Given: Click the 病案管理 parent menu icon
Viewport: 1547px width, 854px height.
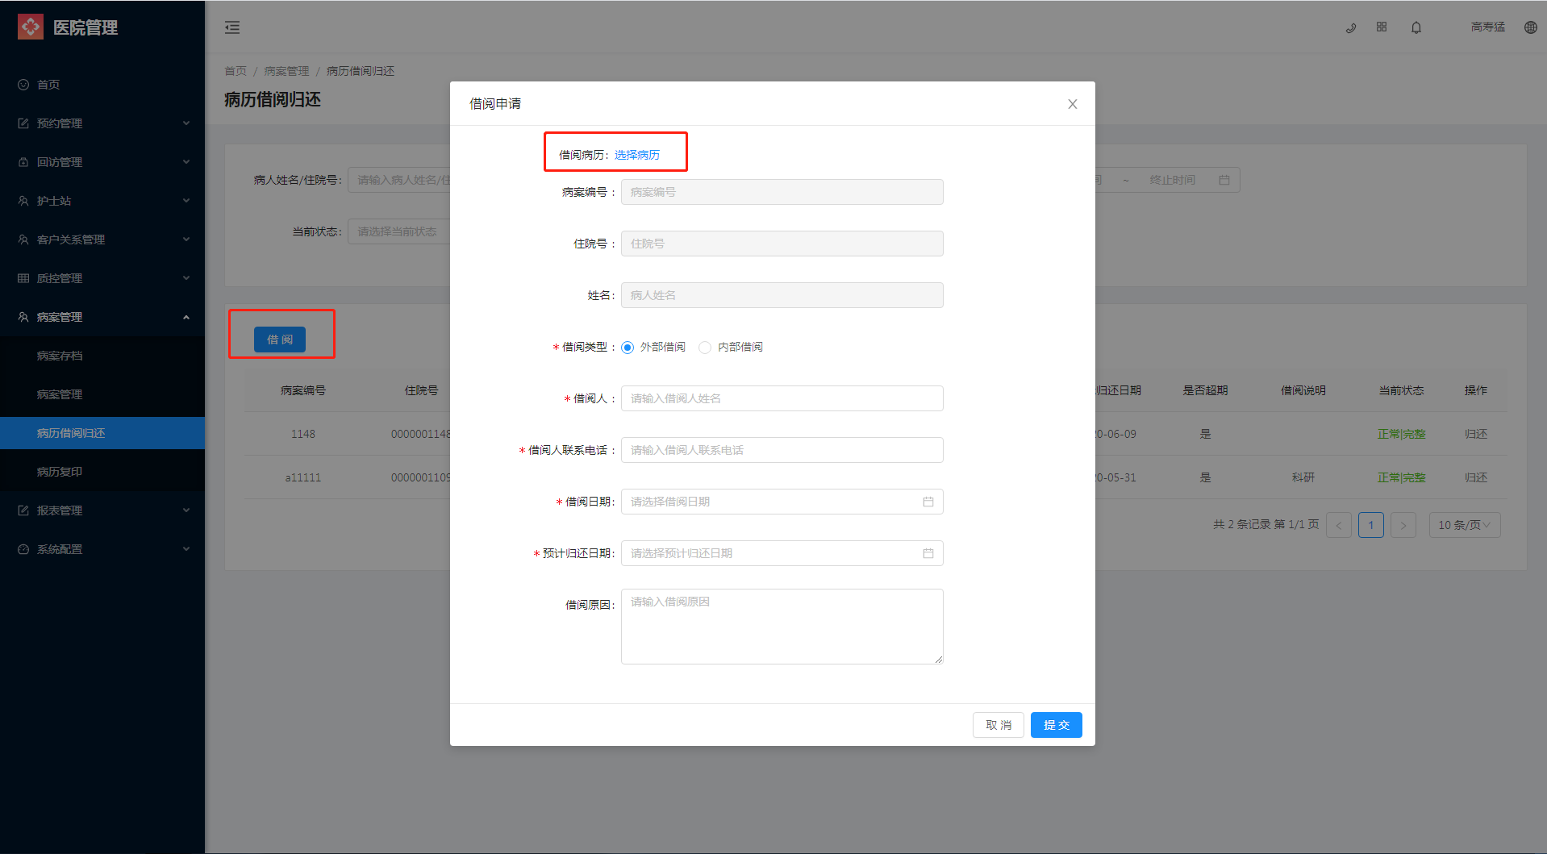Looking at the screenshot, I should (x=23, y=317).
